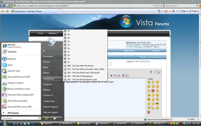Click Add to Favorites icon
201x126 pixels.
(7, 11)
